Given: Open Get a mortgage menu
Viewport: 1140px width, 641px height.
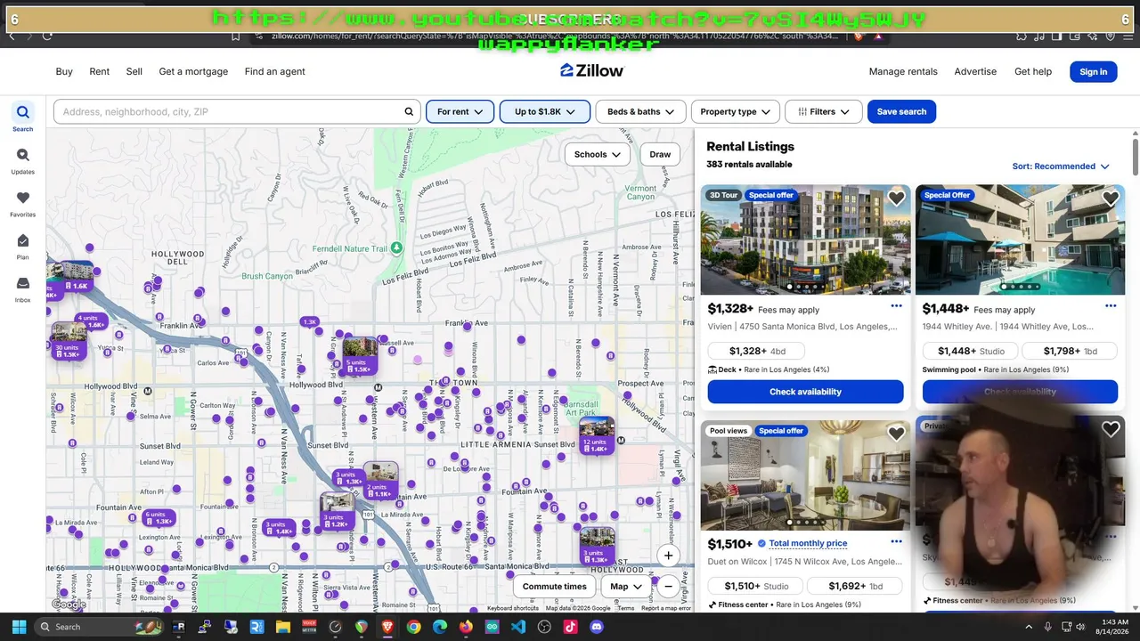Looking at the screenshot, I should (193, 71).
